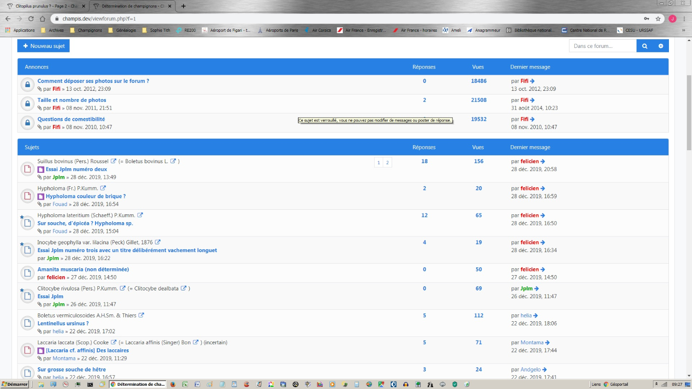Expand hidden bookmarks overflow chevron
The height and width of the screenshot is (389, 692).
(683, 30)
